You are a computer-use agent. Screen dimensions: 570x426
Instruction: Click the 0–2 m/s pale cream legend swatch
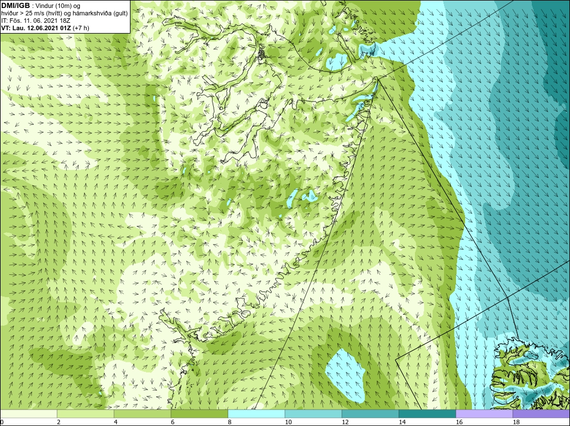point(28,413)
